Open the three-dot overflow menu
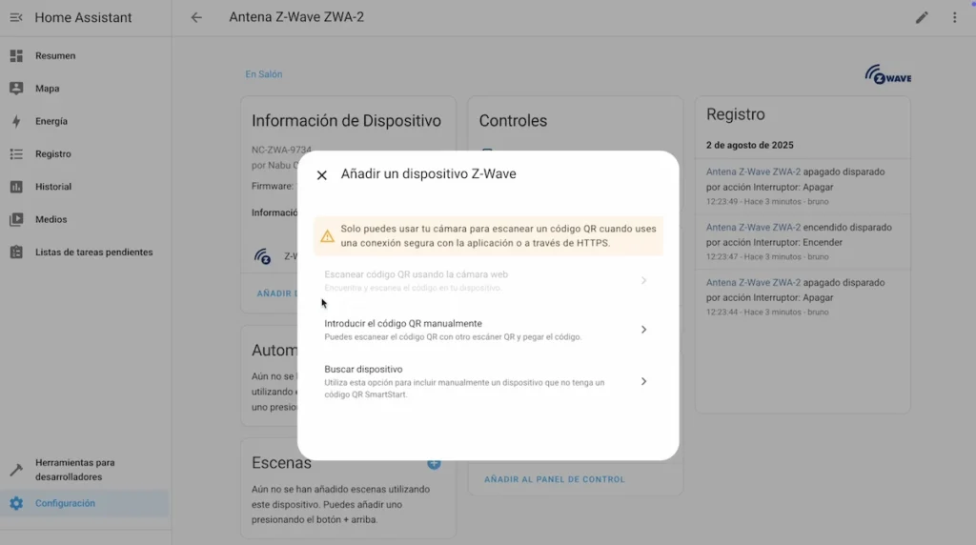Image resolution: width=976 pixels, height=545 pixels. (954, 17)
